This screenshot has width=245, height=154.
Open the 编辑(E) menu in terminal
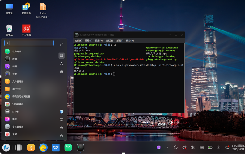pos(89,41)
